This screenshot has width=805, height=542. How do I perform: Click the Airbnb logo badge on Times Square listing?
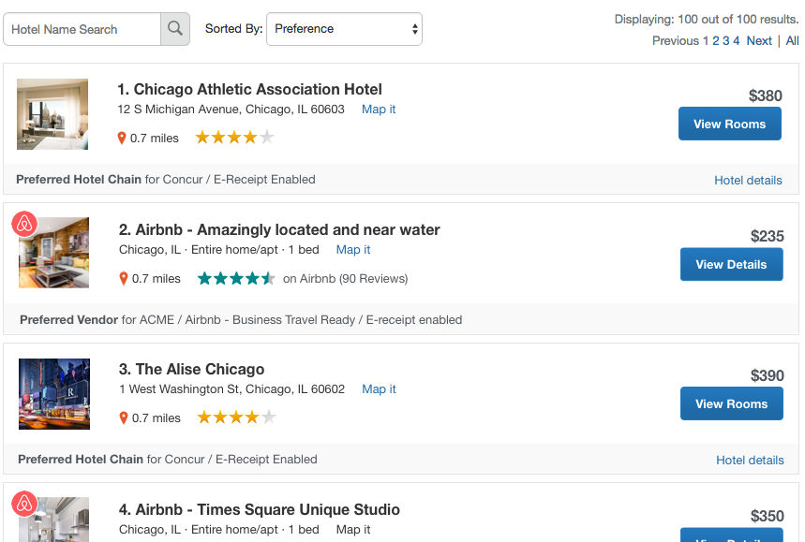click(x=24, y=504)
